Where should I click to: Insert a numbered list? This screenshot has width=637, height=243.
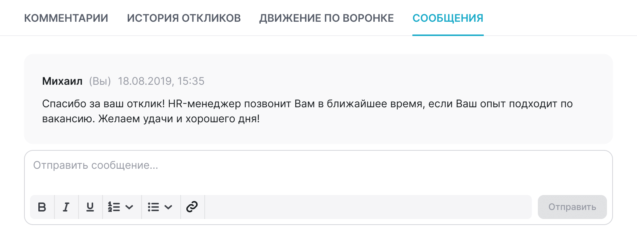click(x=114, y=207)
